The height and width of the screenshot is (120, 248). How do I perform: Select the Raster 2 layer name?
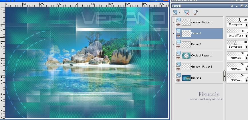tap(196, 44)
